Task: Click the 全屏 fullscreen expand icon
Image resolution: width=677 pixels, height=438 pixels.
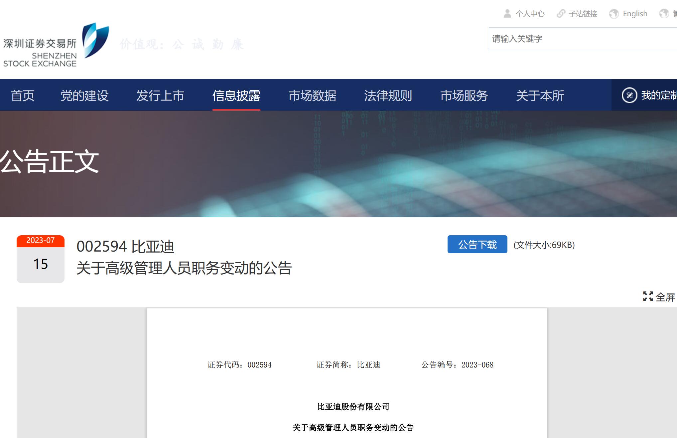Action: pyautogui.click(x=648, y=296)
